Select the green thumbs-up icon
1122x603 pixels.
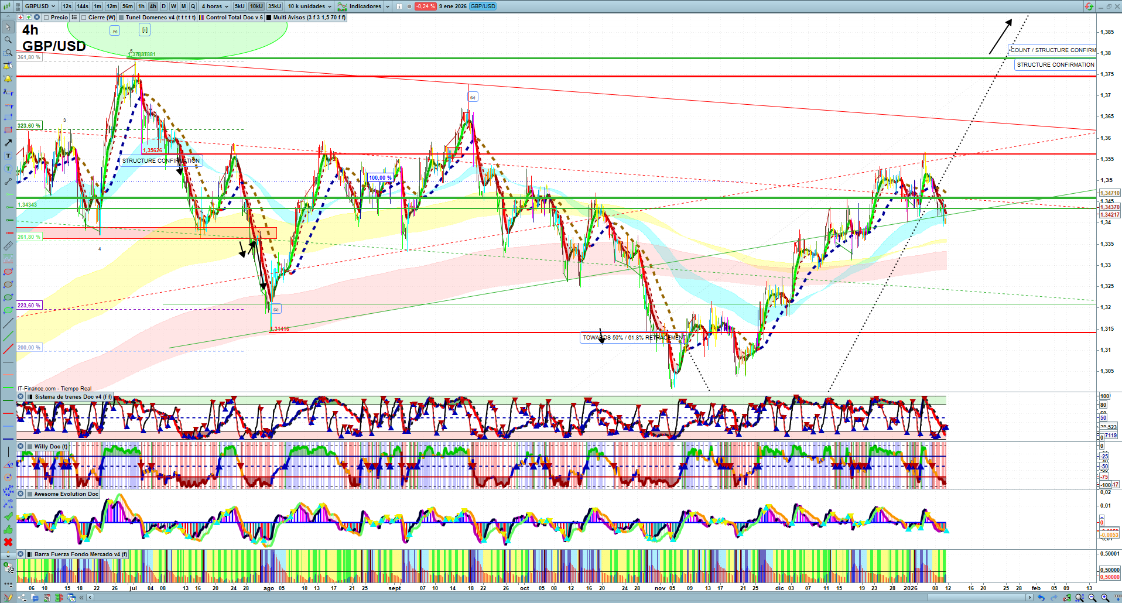8,529
